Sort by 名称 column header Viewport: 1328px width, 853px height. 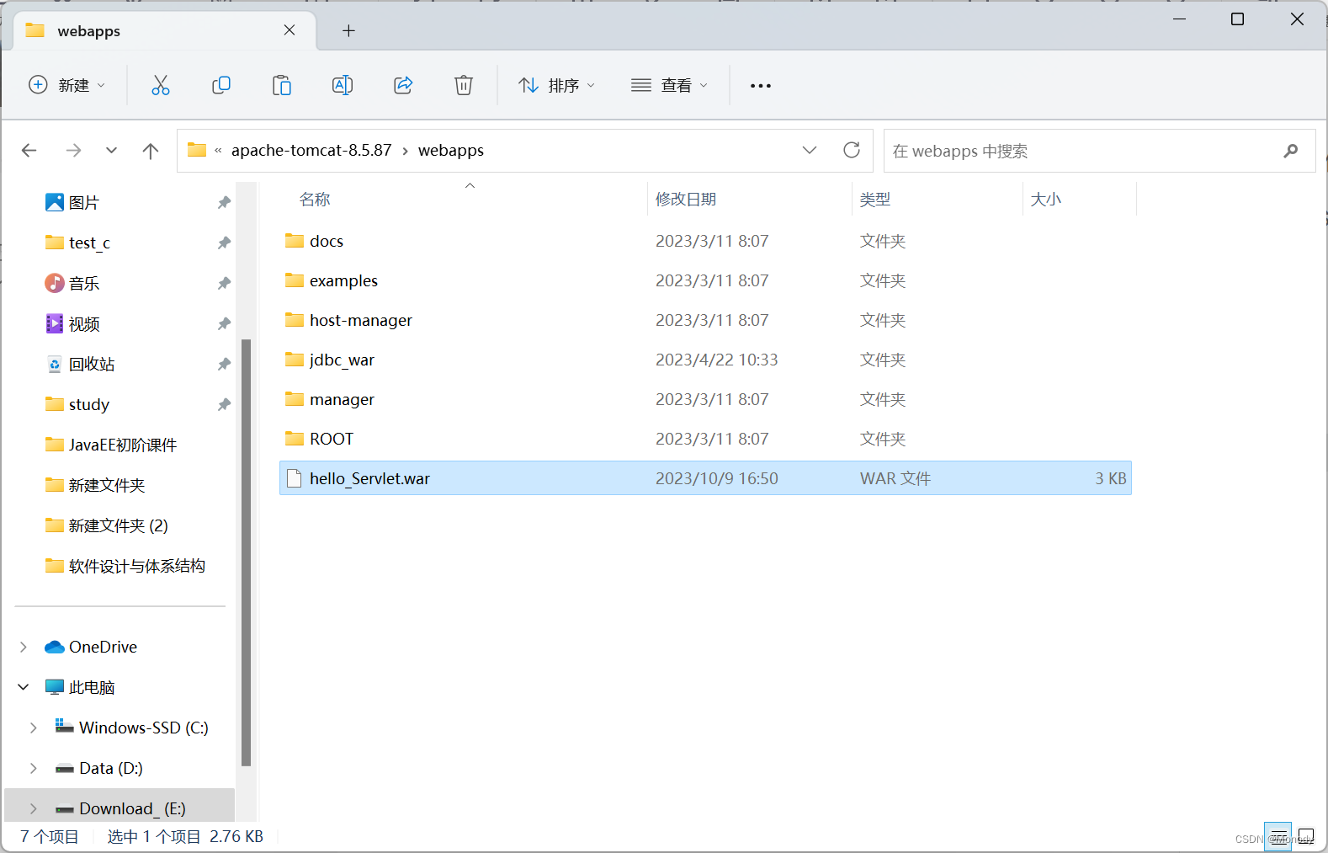[x=315, y=200]
